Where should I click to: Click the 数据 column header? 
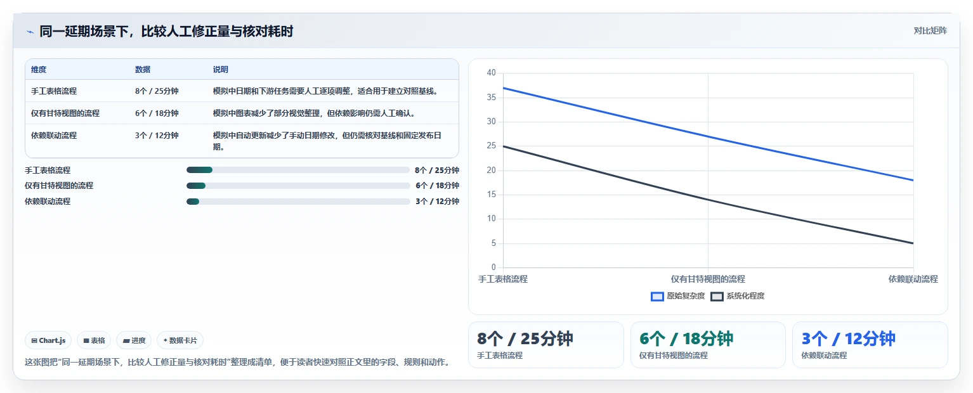[x=143, y=70]
